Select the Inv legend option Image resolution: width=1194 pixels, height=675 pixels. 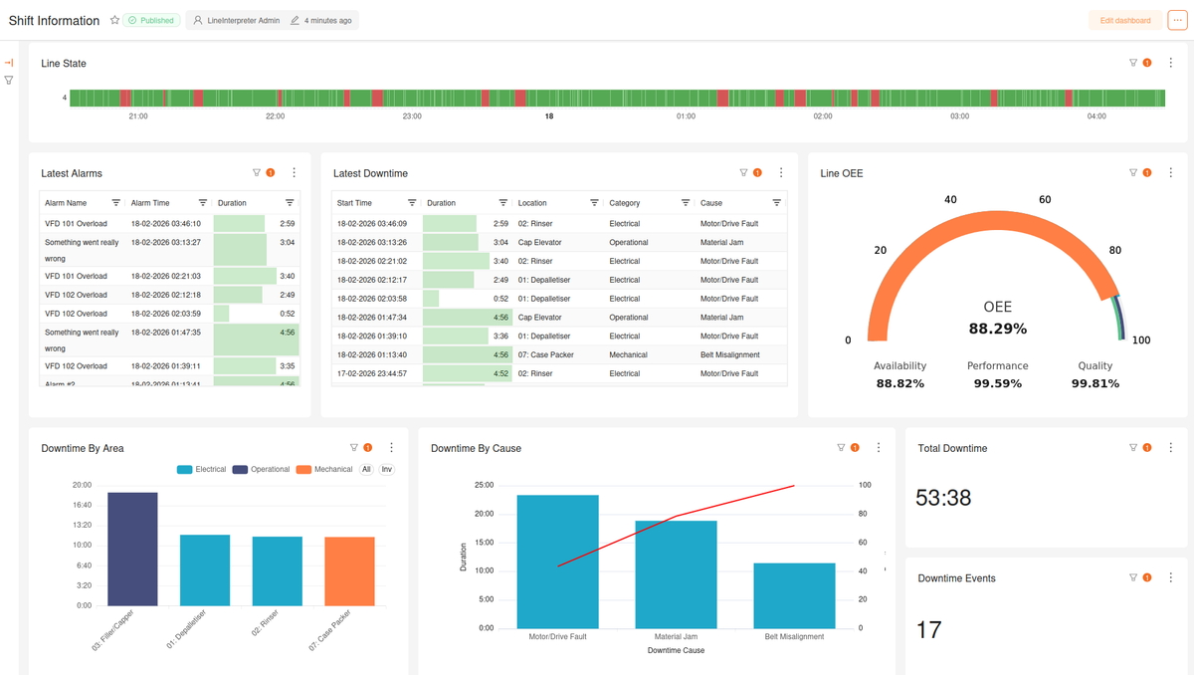pyautogui.click(x=386, y=468)
